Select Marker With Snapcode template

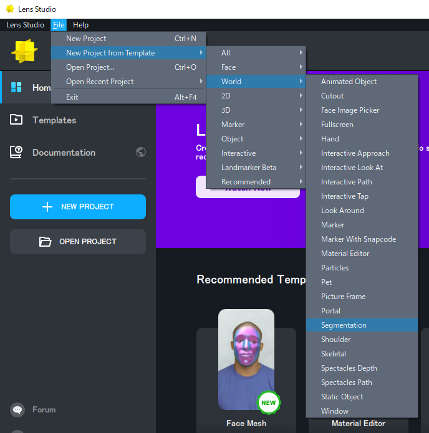pos(362,239)
